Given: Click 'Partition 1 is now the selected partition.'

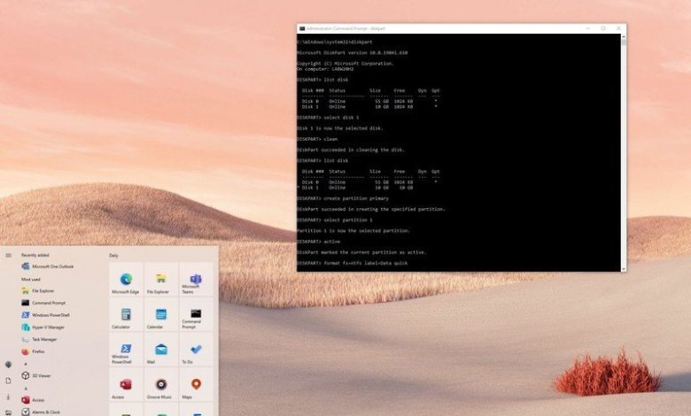Looking at the screenshot, I should point(353,231).
